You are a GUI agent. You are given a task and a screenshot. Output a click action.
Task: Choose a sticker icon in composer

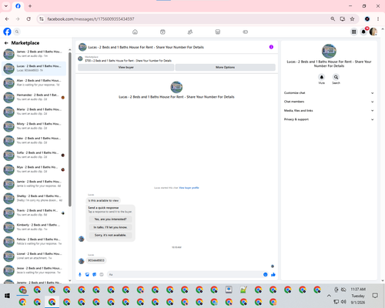coord(95,275)
